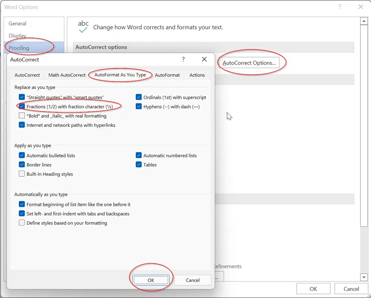The image size is (371, 298).
Task: Toggle Straight quotes with smart quotes checkbox
Action: point(22,97)
